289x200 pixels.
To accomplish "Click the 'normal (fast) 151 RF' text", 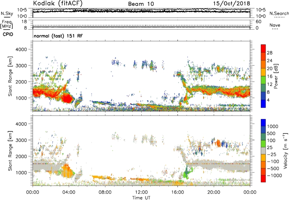I will tap(58, 36).
